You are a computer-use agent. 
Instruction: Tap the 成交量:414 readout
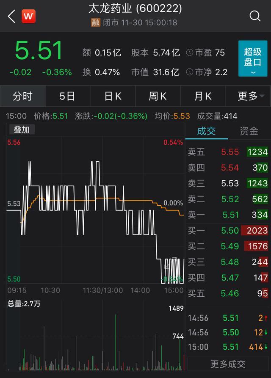[x=217, y=116]
